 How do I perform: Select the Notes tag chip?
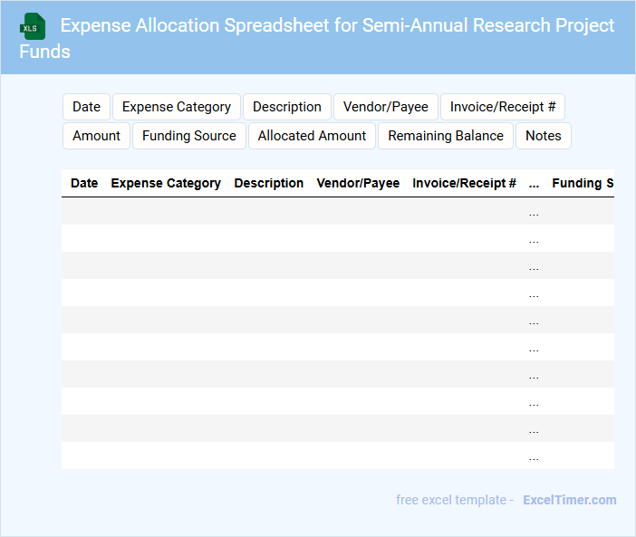pyautogui.click(x=544, y=136)
